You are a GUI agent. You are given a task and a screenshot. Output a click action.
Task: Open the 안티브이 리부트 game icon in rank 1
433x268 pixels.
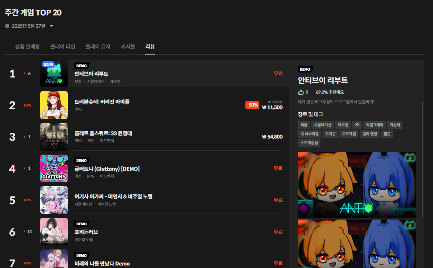(54, 74)
